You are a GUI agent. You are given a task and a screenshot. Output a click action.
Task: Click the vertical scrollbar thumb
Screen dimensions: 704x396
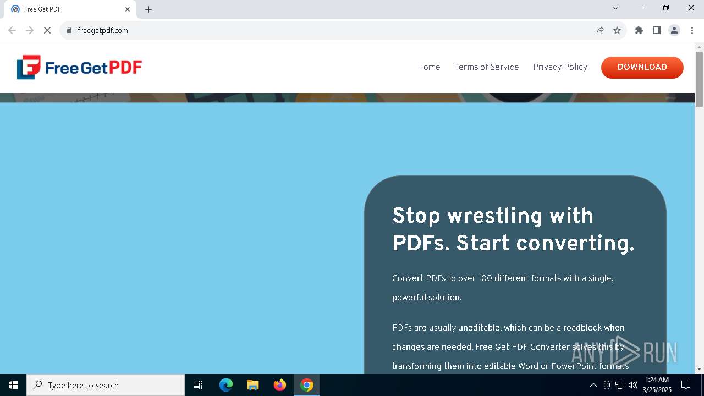click(x=699, y=79)
